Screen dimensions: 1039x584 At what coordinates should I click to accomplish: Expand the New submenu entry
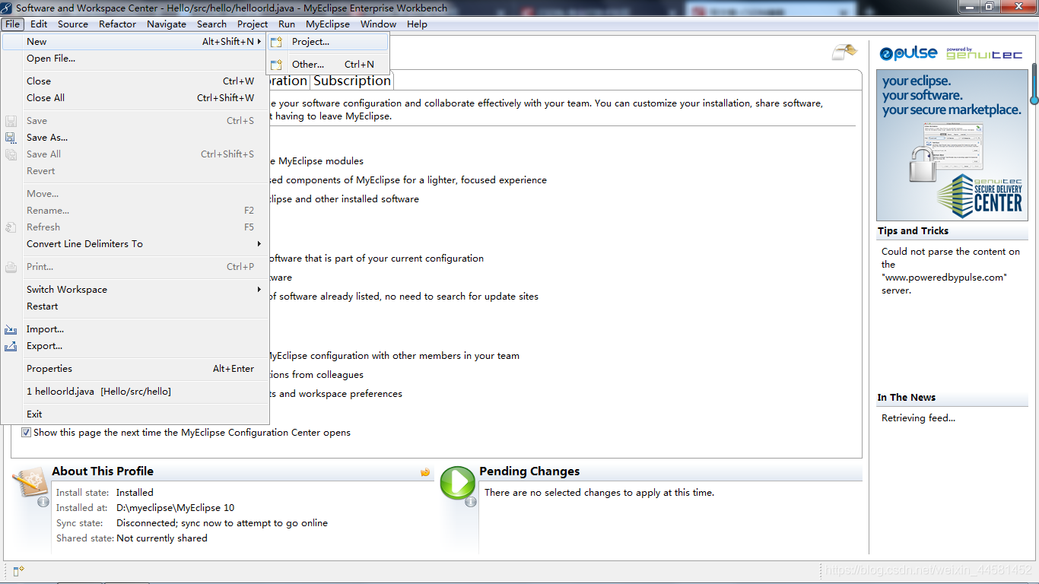[x=135, y=42]
